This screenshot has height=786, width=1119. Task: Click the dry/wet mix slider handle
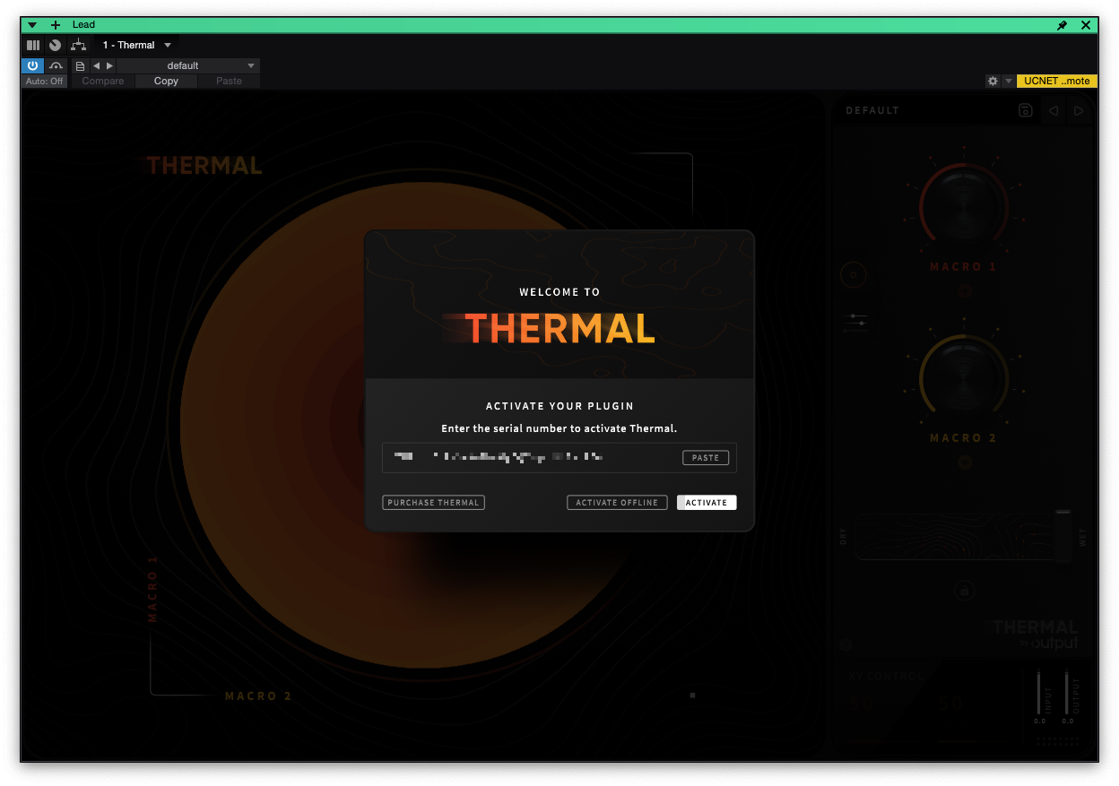pos(1063,536)
